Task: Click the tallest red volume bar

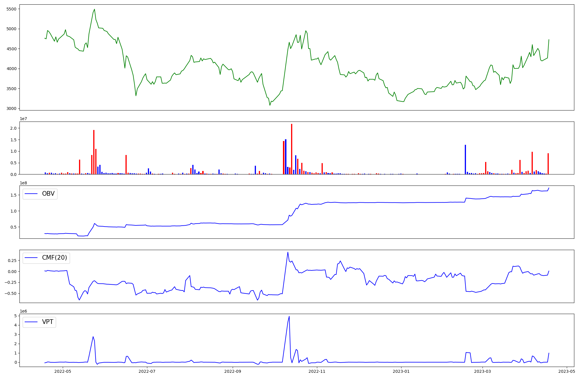Action: (292, 149)
